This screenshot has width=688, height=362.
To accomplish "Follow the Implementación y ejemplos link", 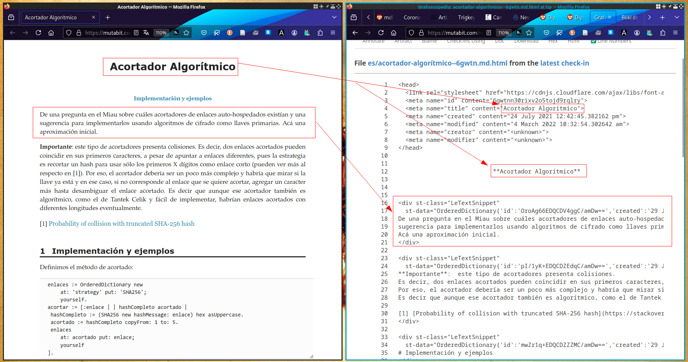I will click(x=173, y=98).
